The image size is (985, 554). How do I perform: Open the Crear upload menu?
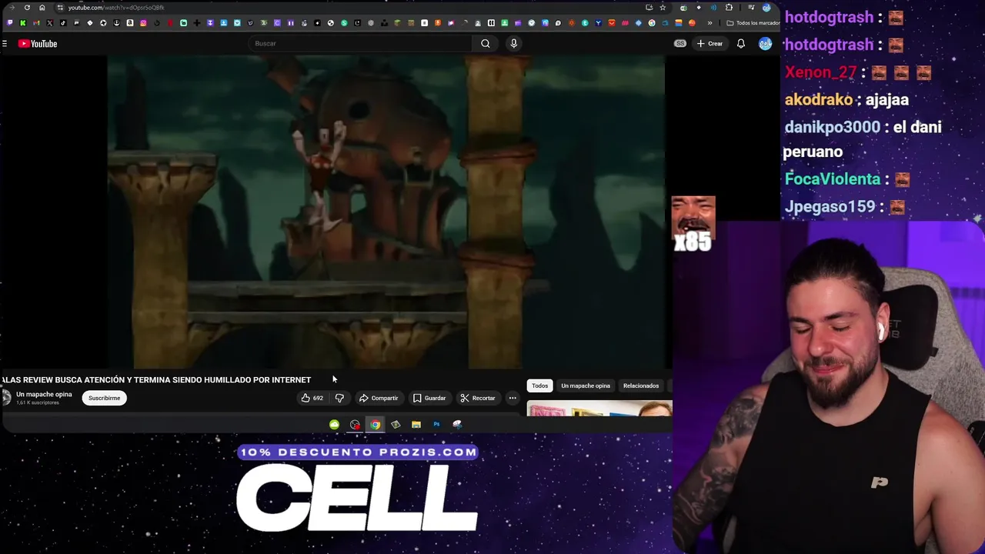[710, 44]
